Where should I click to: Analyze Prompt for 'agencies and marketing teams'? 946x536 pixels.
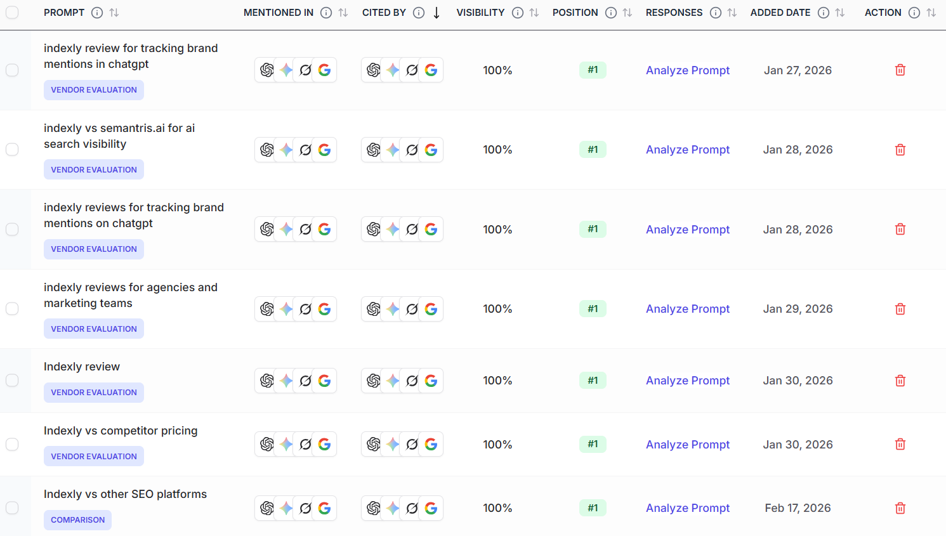tap(688, 309)
